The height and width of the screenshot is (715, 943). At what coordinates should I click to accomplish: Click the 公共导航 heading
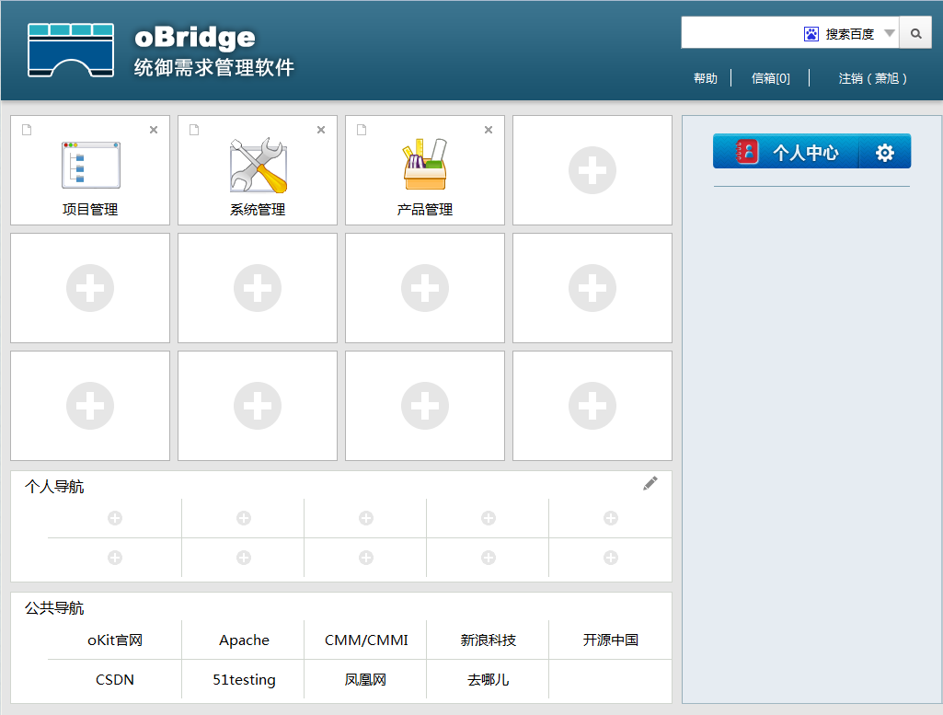[54, 608]
